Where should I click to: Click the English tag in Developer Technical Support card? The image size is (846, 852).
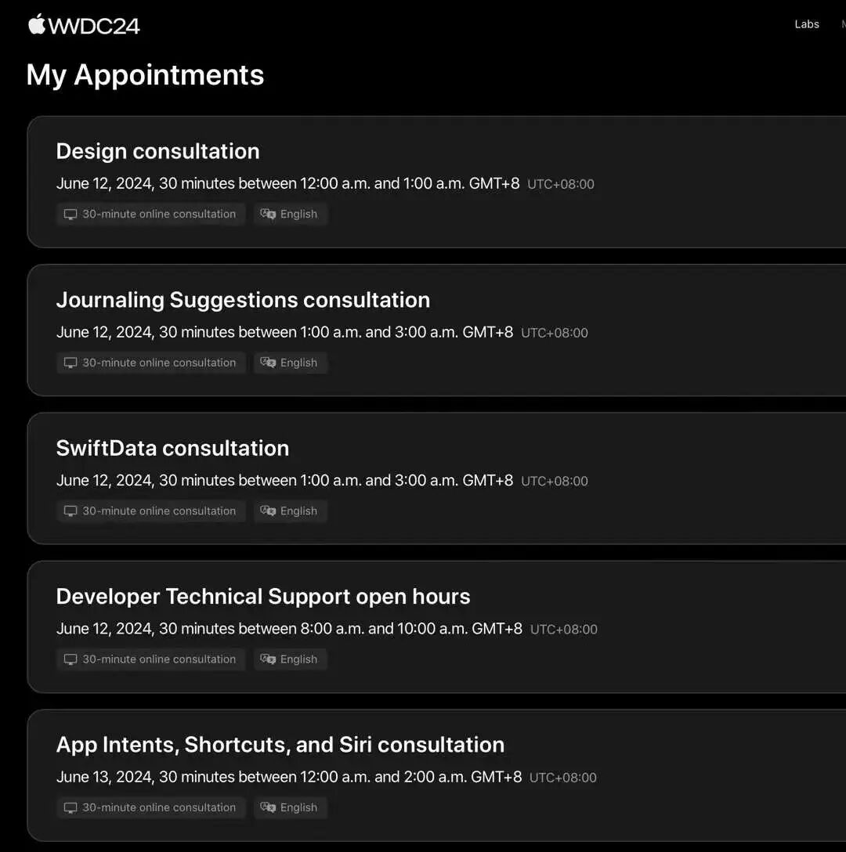point(291,659)
